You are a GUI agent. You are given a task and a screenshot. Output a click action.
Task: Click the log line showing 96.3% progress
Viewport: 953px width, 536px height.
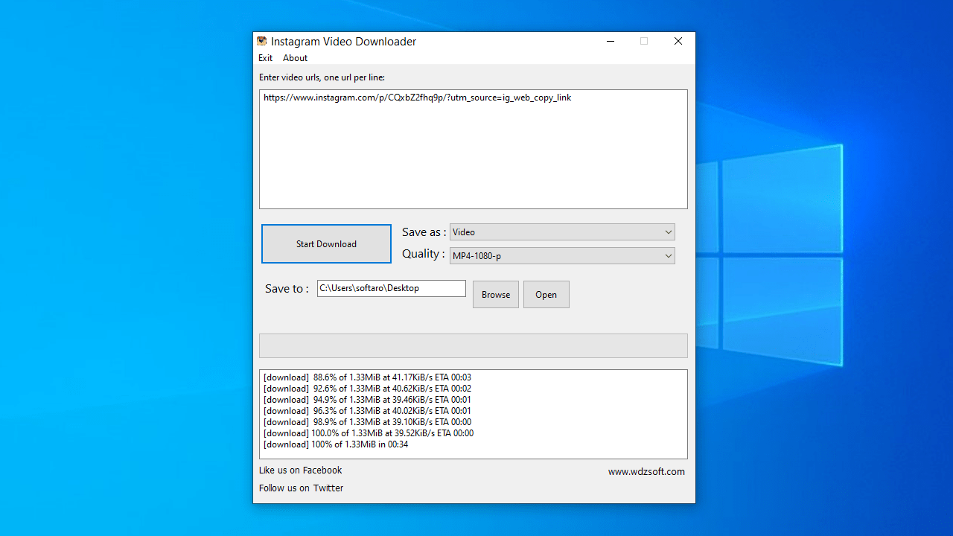[x=367, y=411]
